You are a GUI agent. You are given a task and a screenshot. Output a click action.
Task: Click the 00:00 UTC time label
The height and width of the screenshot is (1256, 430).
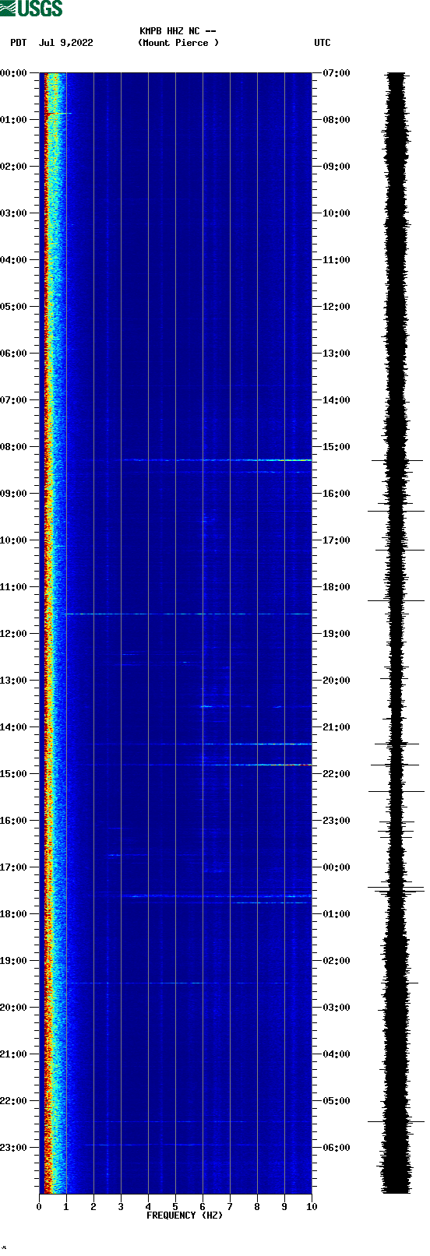[337, 867]
